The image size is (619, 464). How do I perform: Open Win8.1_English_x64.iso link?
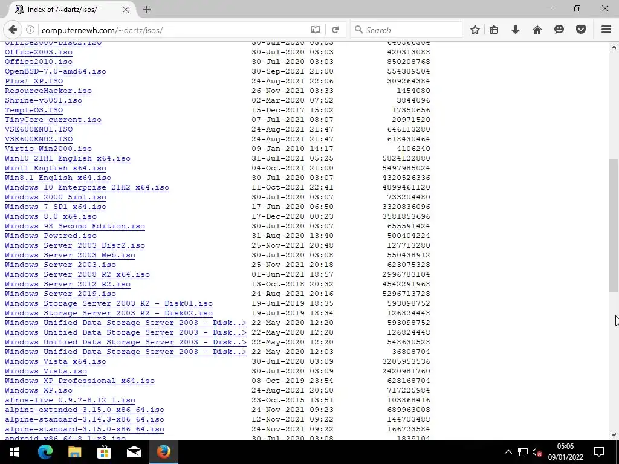pos(58,178)
